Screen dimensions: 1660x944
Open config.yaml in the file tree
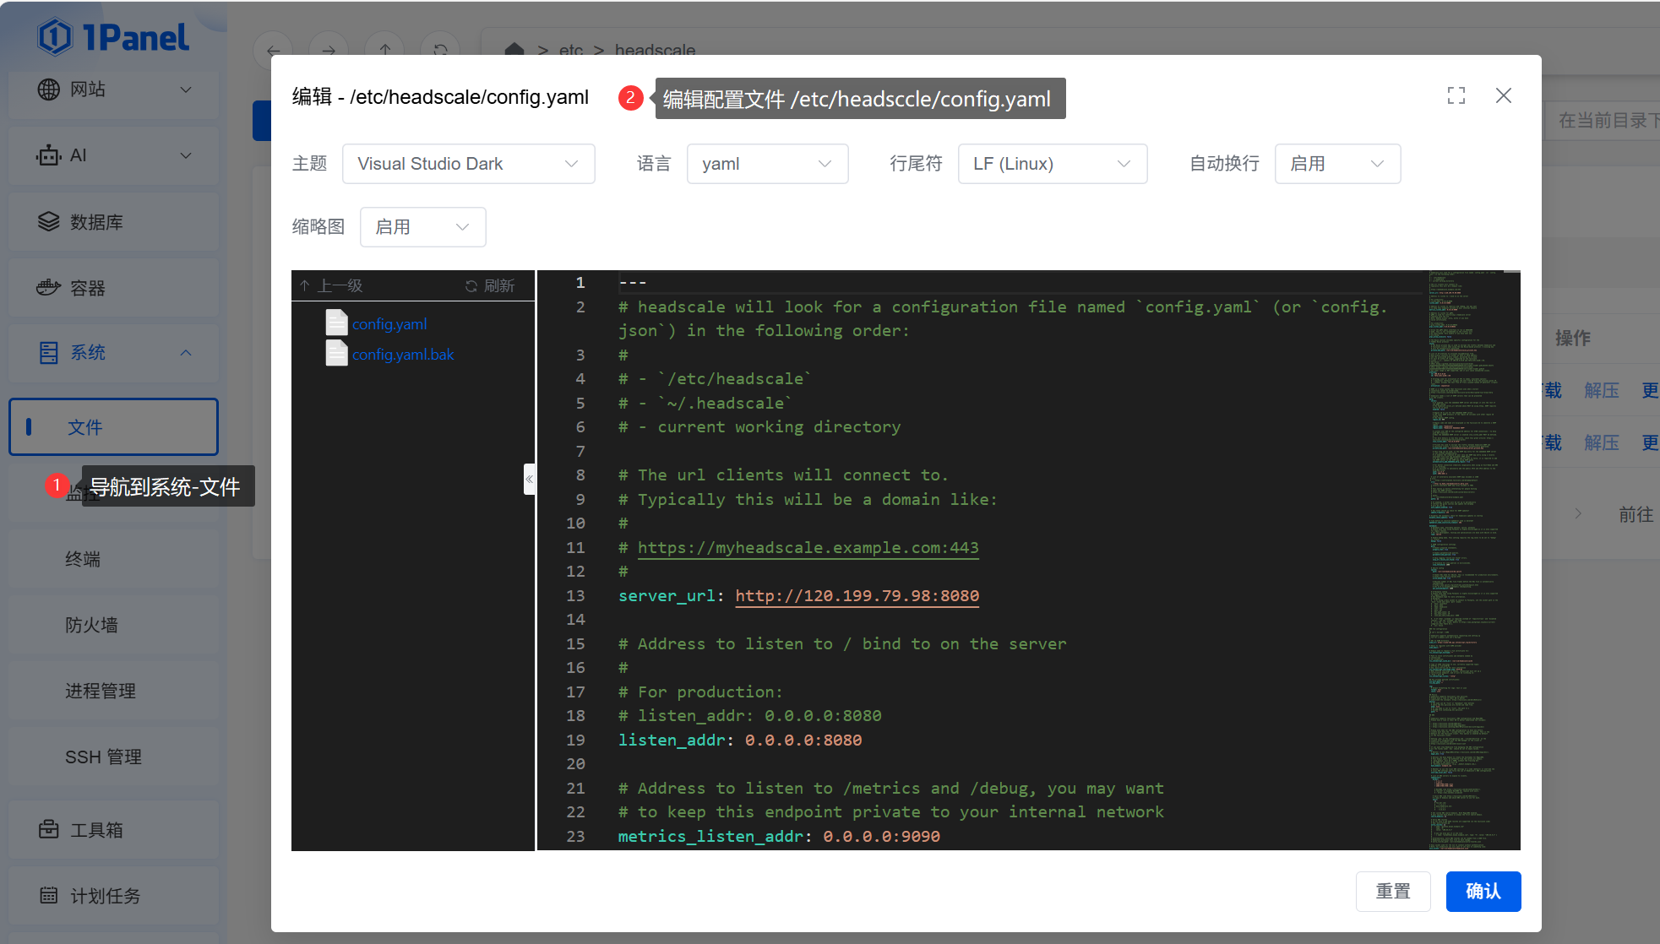click(x=389, y=323)
